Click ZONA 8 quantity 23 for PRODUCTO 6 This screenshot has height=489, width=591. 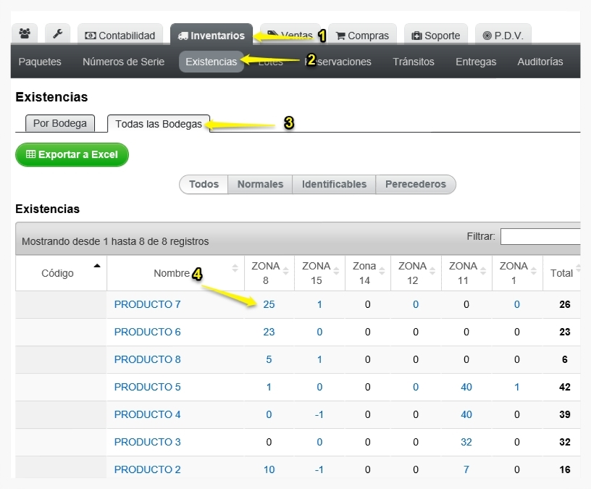[x=269, y=332]
